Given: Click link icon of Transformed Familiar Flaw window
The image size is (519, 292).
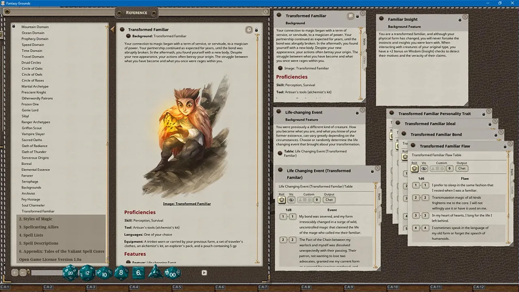Looking at the screenshot, I should pyautogui.click(x=413, y=145).
